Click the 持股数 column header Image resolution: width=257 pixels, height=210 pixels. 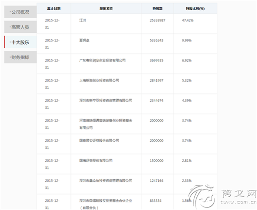pyautogui.click(x=157, y=8)
